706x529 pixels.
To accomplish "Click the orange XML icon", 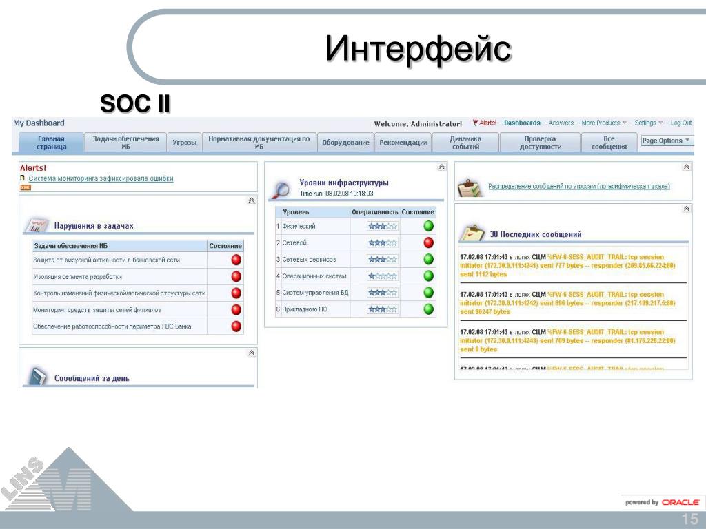I will (x=26, y=187).
